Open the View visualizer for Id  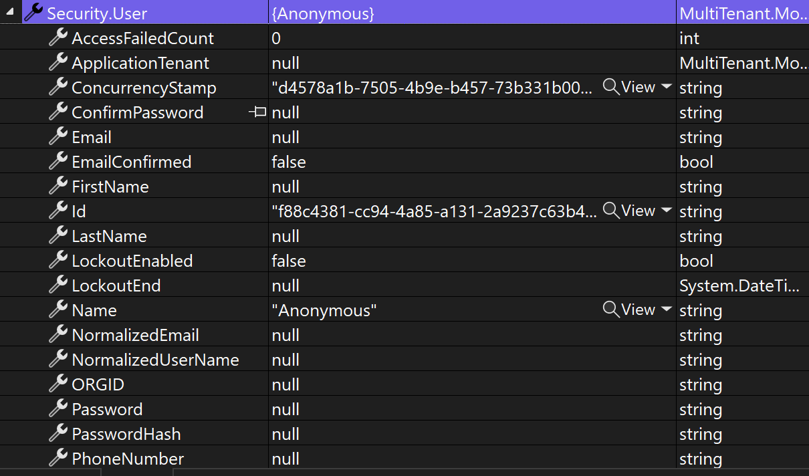point(629,211)
